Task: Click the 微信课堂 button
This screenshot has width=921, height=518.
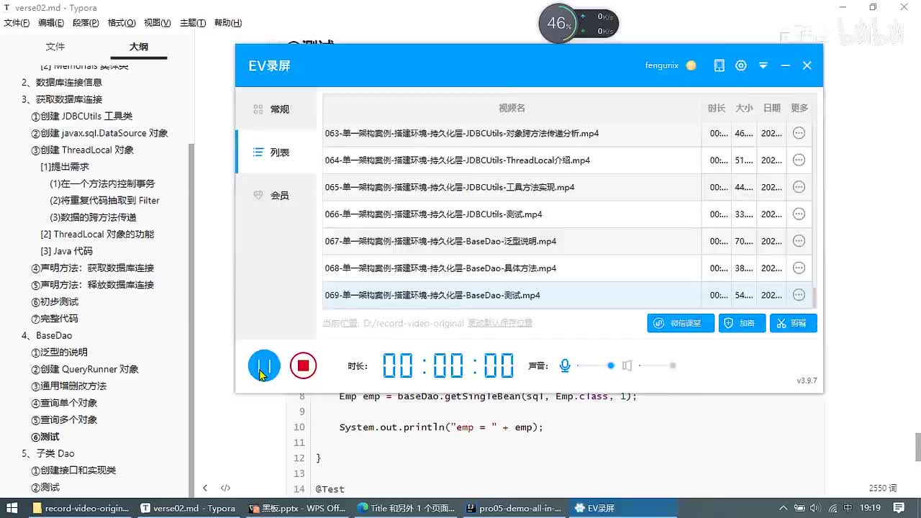Action: [681, 323]
